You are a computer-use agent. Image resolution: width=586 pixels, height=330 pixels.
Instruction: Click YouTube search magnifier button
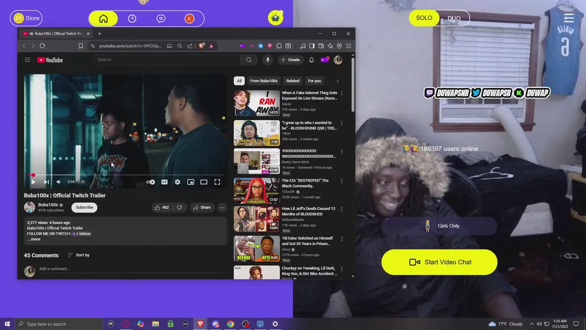pos(249,60)
